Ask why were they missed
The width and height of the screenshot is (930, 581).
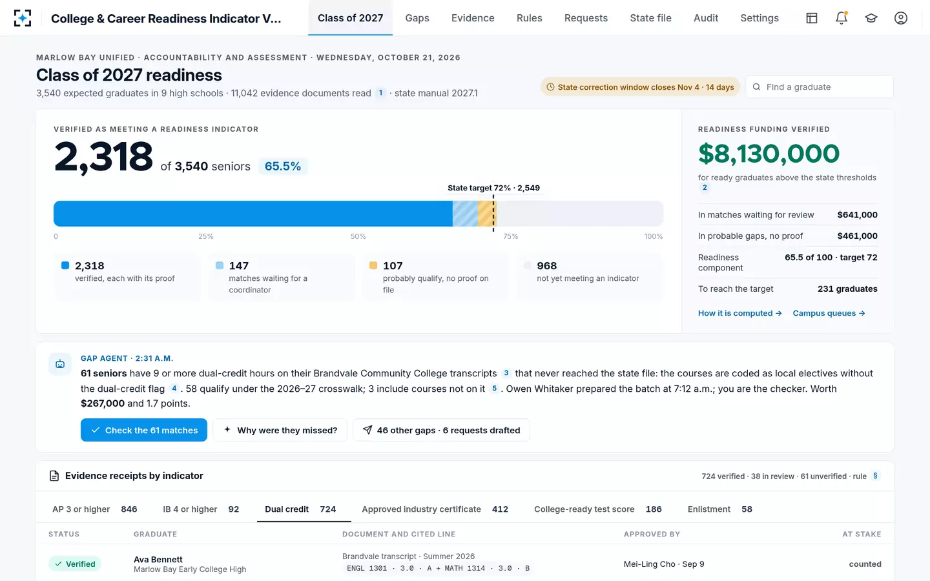(x=280, y=430)
